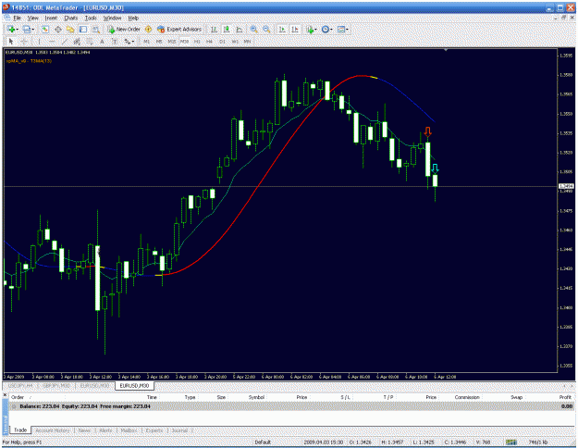578x448 pixels.
Task: Open the View menu
Action: (32, 18)
